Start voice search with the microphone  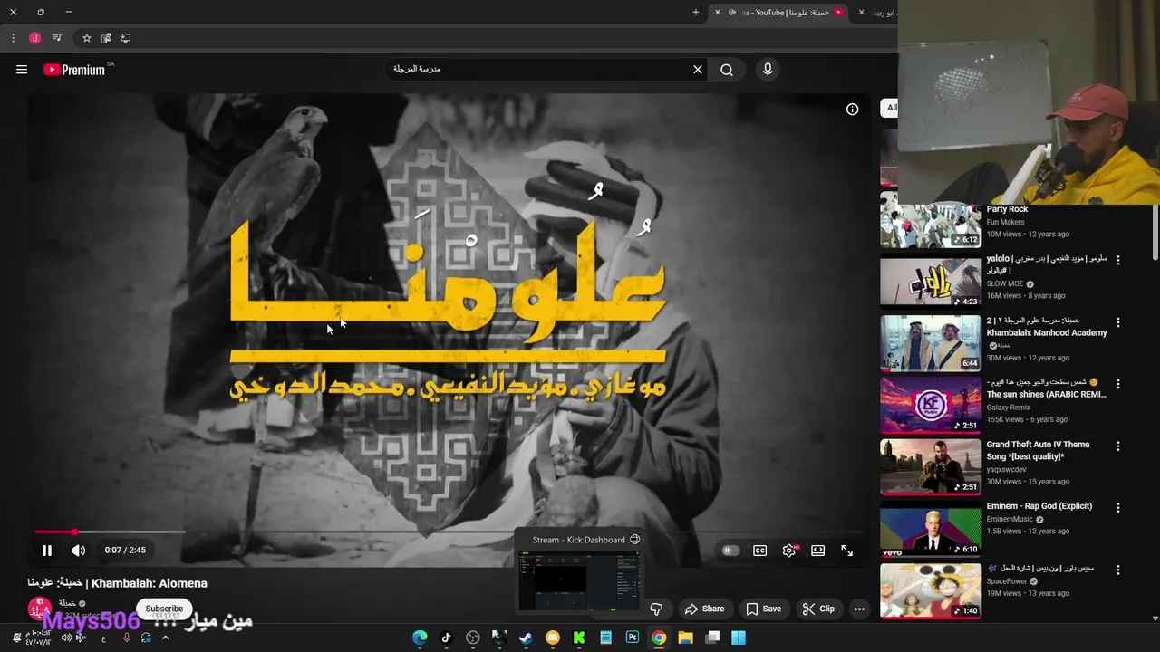pyautogui.click(x=768, y=70)
